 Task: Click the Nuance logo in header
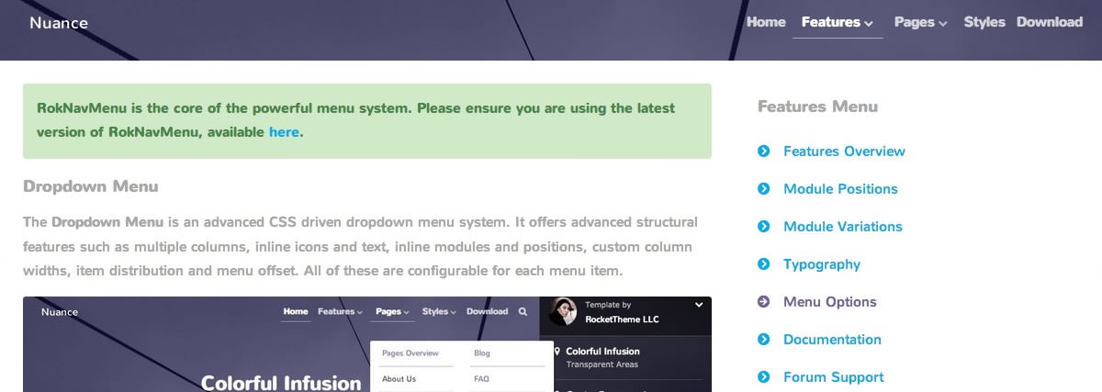(x=59, y=23)
